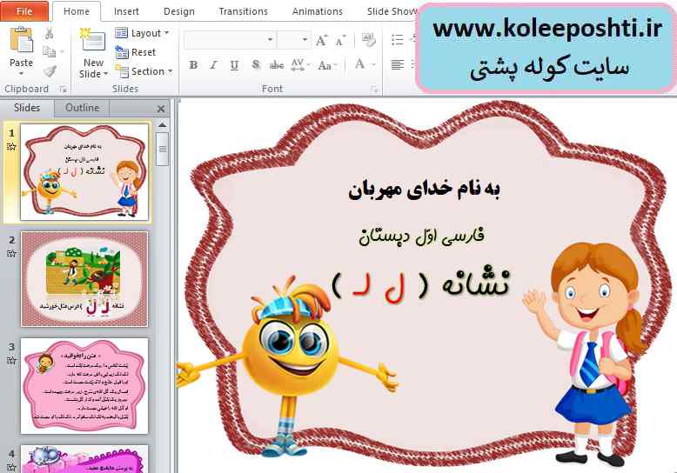Select slide 2 thumbnail
This screenshot has width=677, height=473.
click(84, 279)
